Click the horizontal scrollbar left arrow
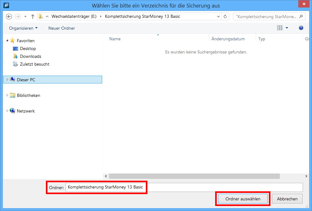 pos(106,176)
